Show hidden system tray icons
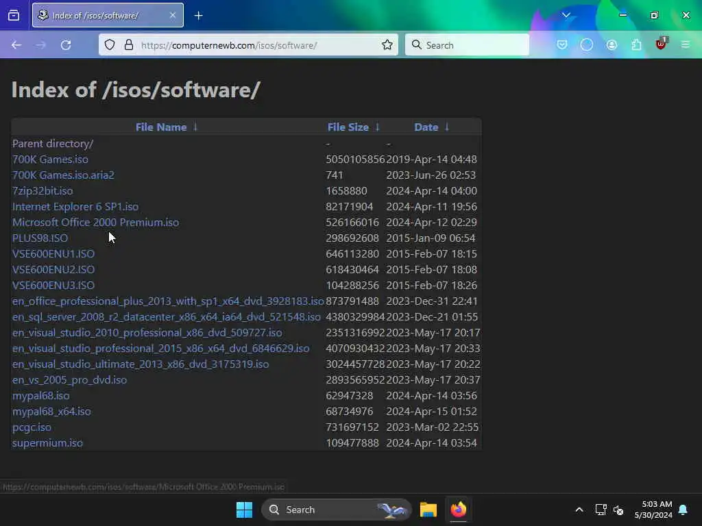Viewport: 702px width, 526px height. pyautogui.click(x=579, y=510)
